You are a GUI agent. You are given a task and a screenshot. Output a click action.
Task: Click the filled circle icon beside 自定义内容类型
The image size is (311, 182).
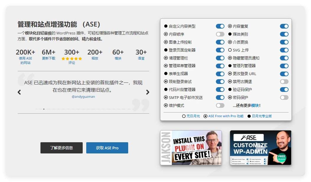click(165, 26)
